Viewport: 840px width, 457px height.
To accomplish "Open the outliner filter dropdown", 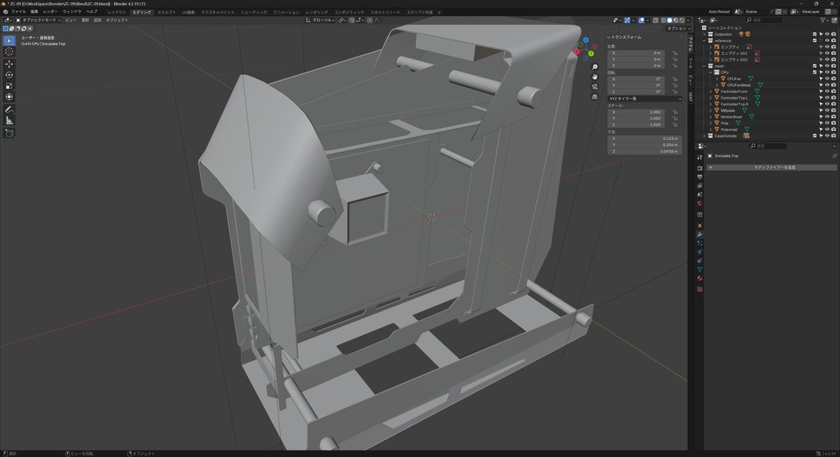I will 827,20.
